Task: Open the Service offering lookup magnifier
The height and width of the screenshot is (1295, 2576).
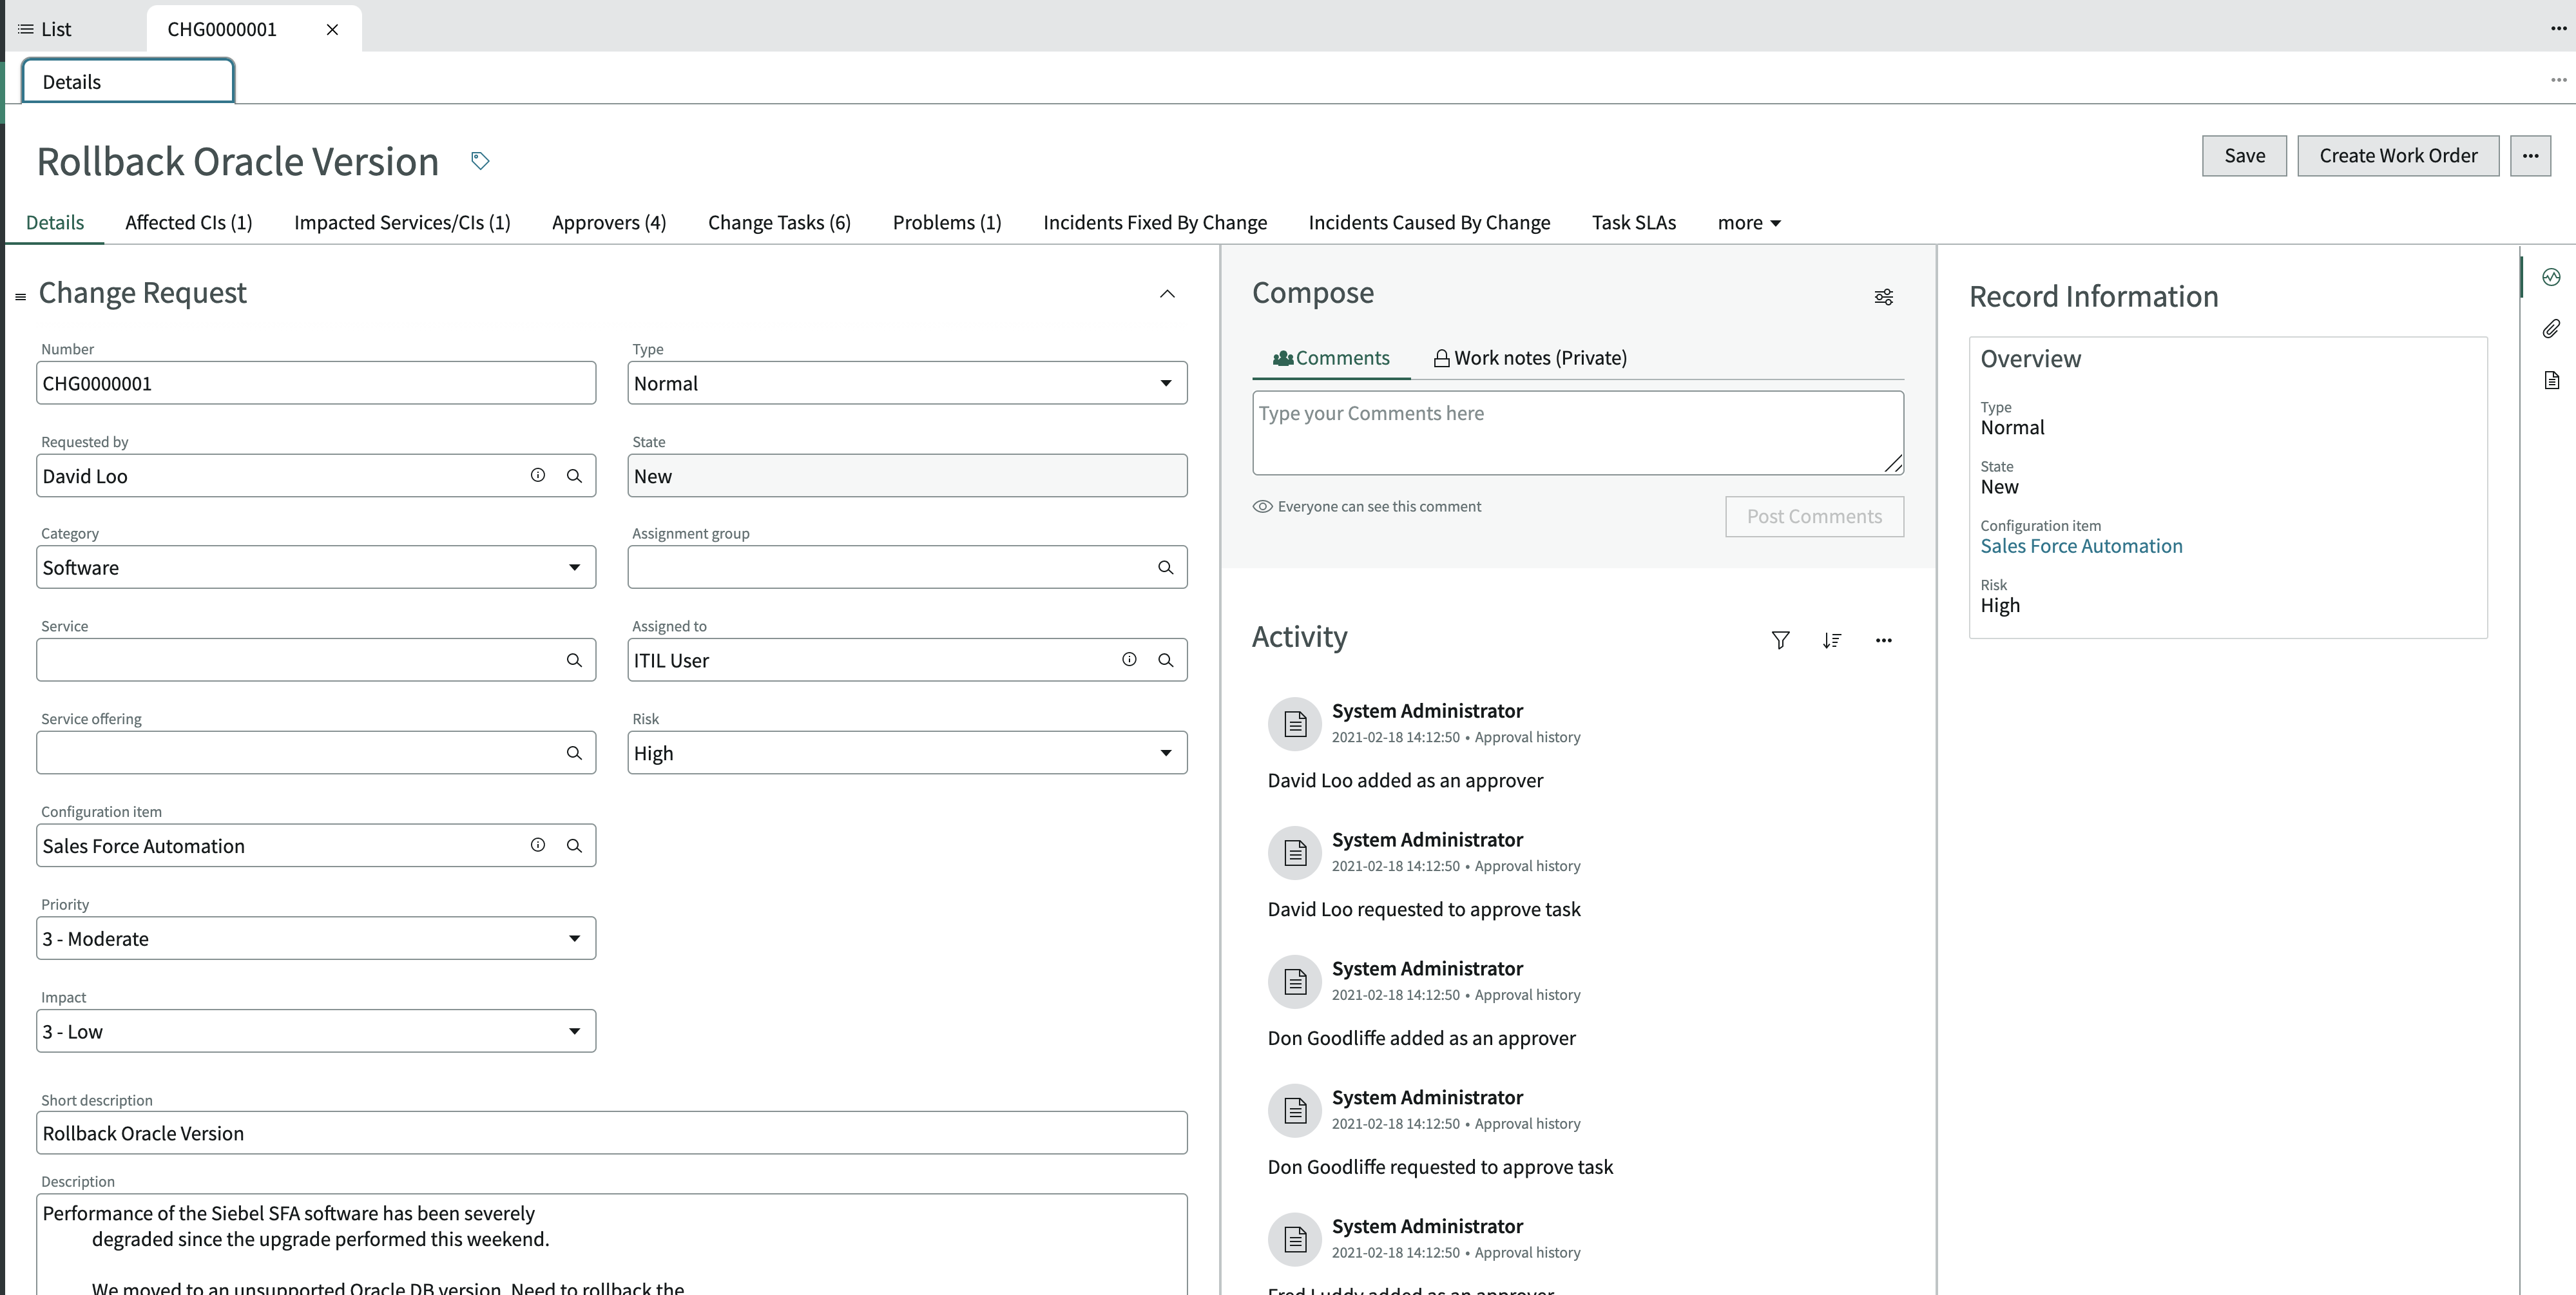Action: (x=574, y=752)
